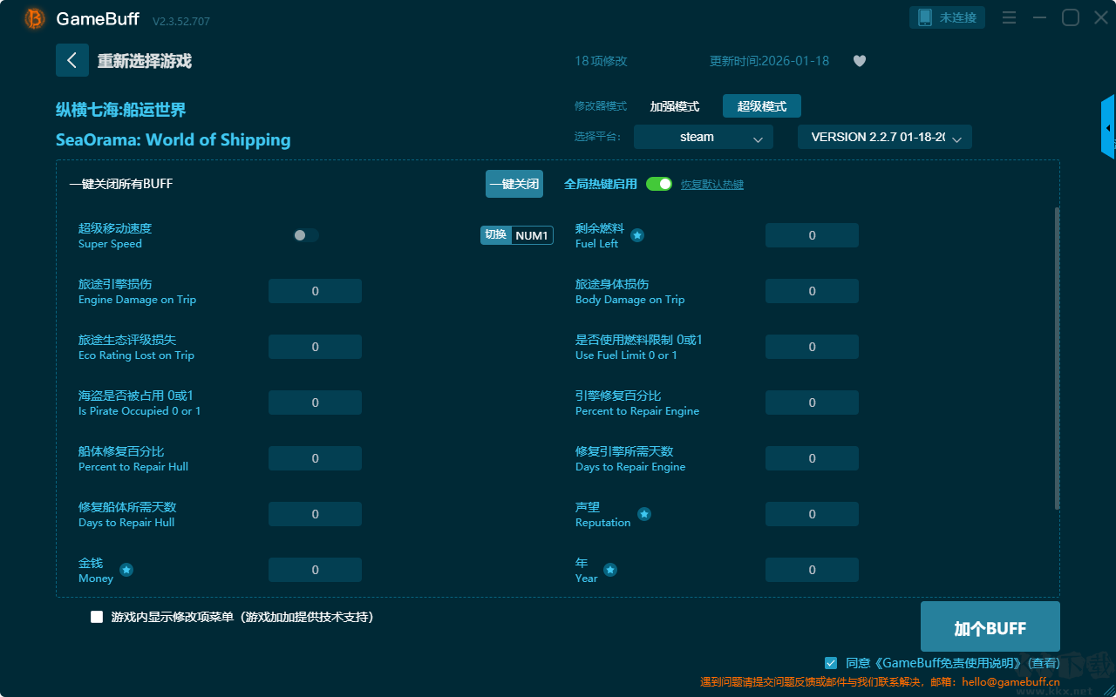Select the 超级模式 mode tab
Screen dimensions: 1116x697
[x=762, y=106]
